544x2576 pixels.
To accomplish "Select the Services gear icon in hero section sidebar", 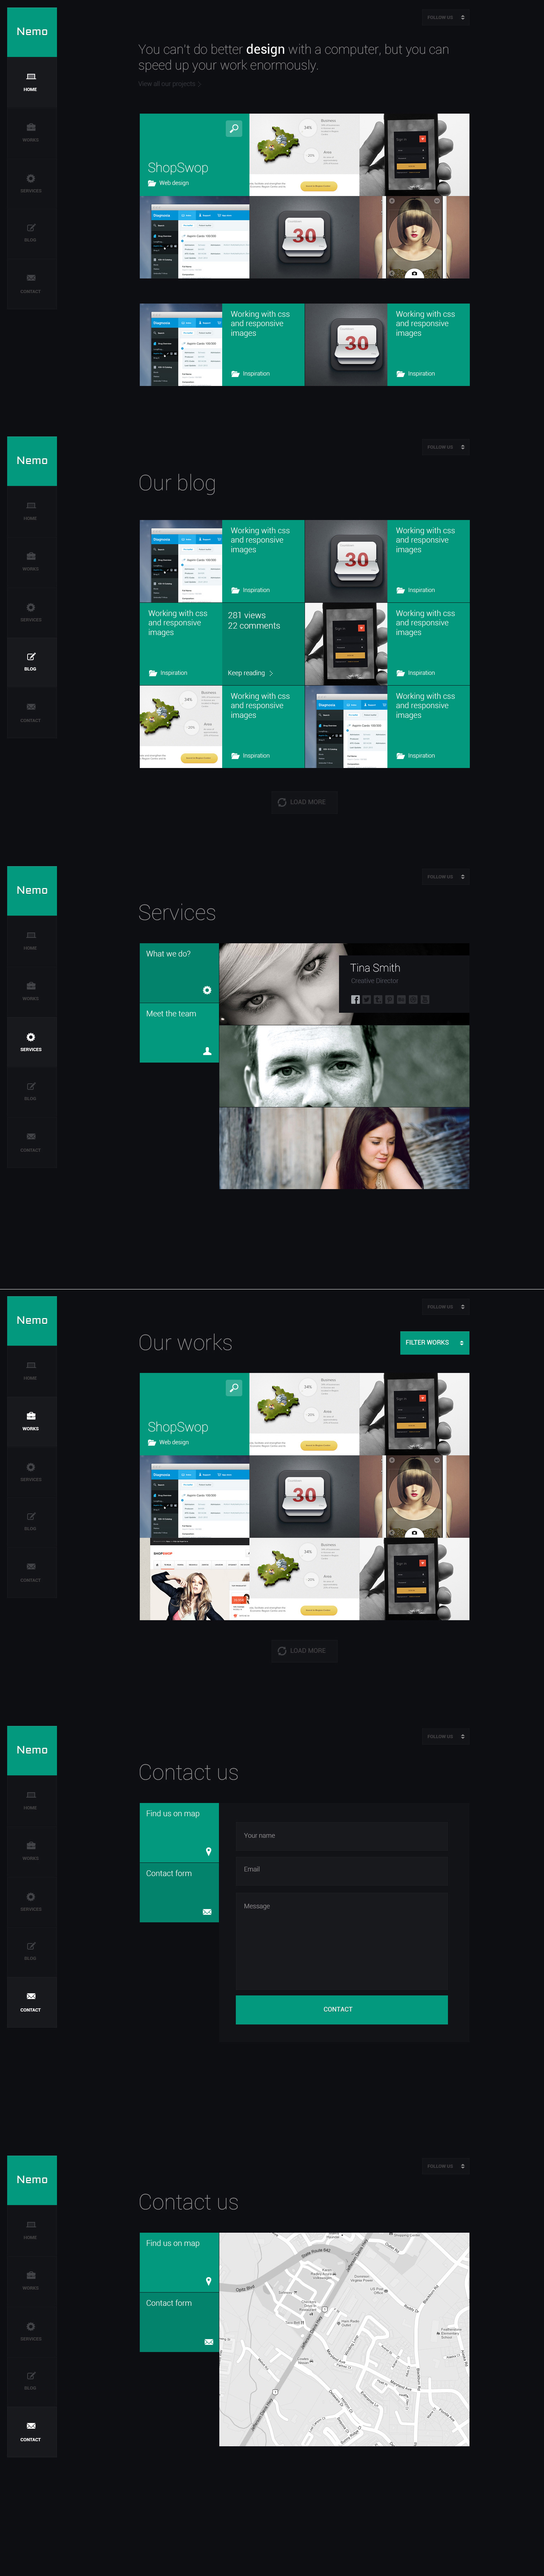I will coord(31,178).
